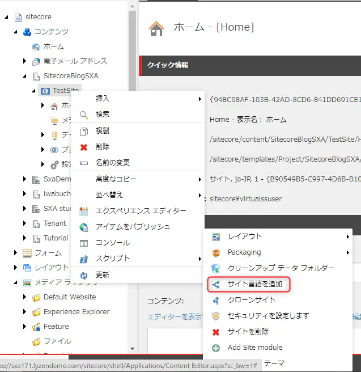
Task: Collapse the sitecore root node
Action: pyautogui.click(x=6, y=17)
